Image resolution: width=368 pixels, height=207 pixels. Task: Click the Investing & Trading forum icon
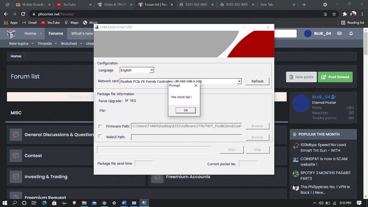click(16, 177)
